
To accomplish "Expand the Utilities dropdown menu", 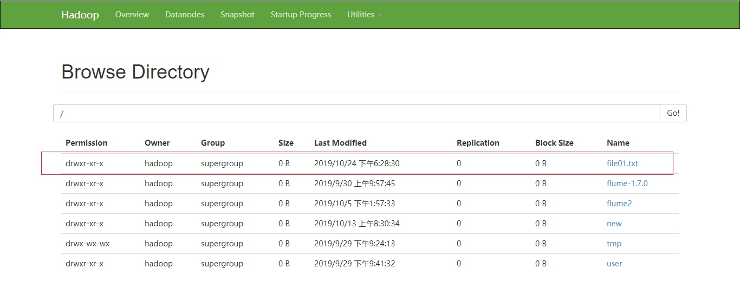I will pos(364,15).
